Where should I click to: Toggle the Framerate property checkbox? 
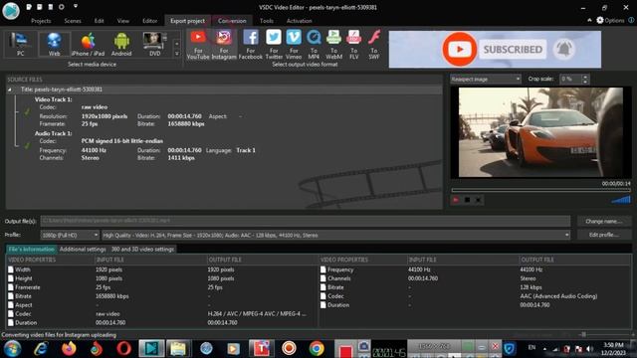(11, 287)
